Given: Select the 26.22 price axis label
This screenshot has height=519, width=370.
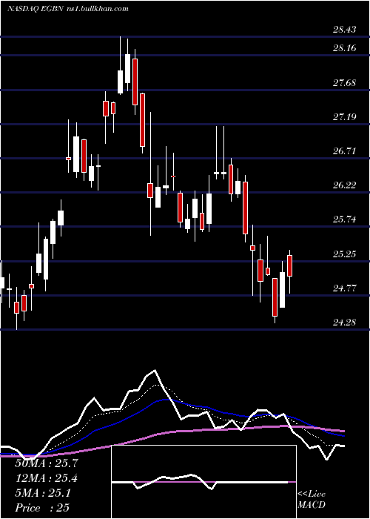Looking at the screenshot, I should [345, 185].
